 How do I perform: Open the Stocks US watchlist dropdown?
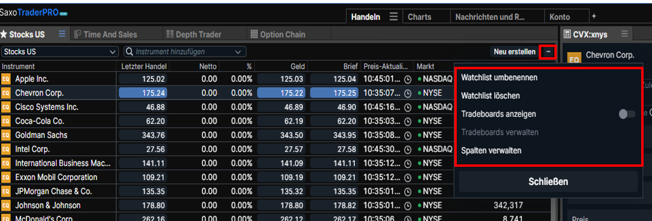point(60,52)
